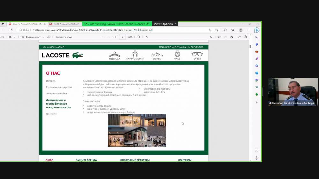Click the PDF page number field
The width and height of the screenshot is (319, 179).
coord(122,37)
